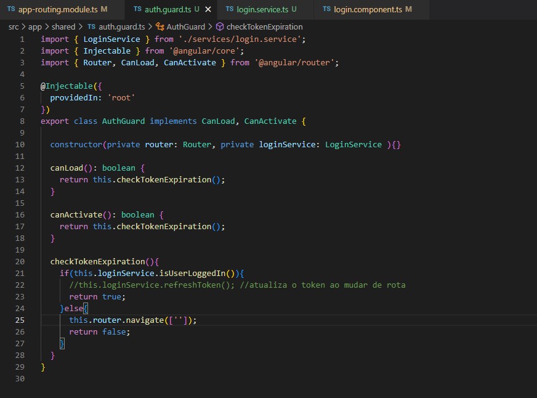Open the shared breadcrumb folder

pyautogui.click(x=63, y=26)
